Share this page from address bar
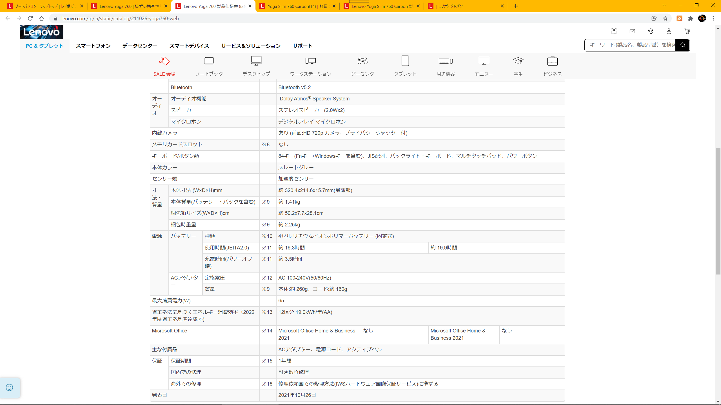This screenshot has height=405, width=721. coord(654,19)
